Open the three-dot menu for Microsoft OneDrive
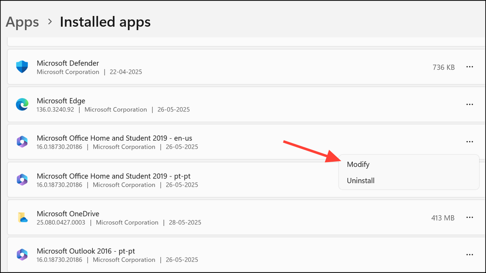The height and width of the screenshot is (273, 486). [x=469, y=218]
